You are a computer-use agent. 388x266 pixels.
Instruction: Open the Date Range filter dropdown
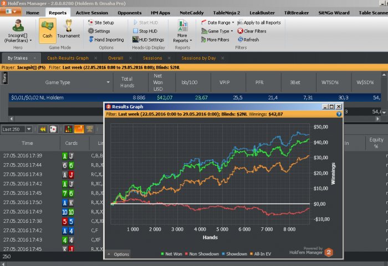pyautogui.click(x=217, y=23)
